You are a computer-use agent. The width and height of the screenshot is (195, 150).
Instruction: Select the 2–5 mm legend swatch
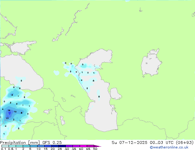[26, 146]
